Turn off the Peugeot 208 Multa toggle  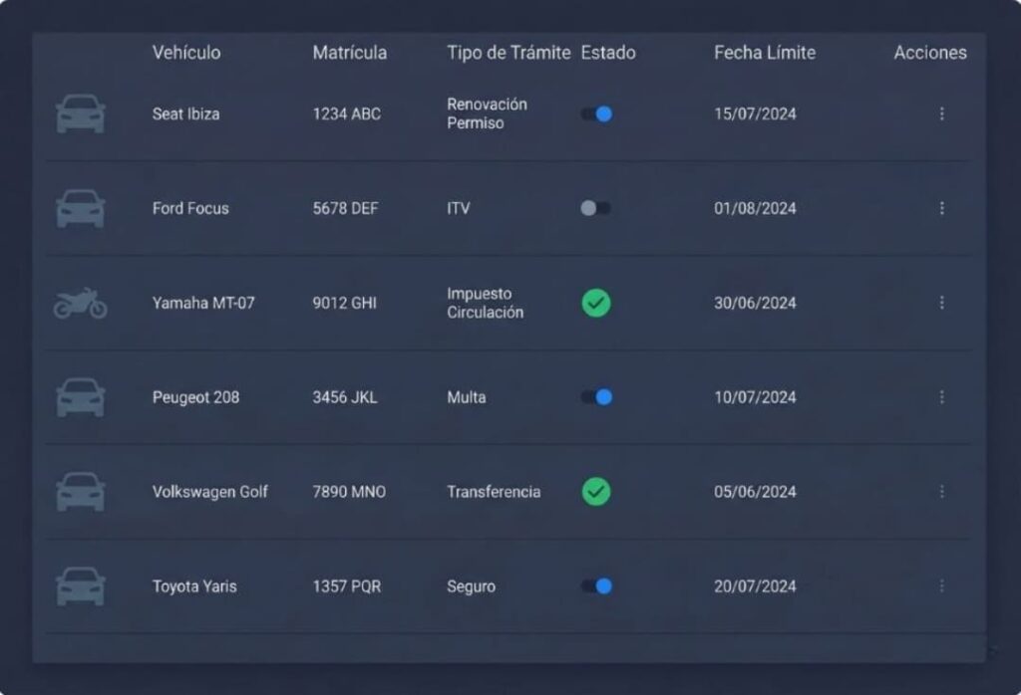[596, 397]
